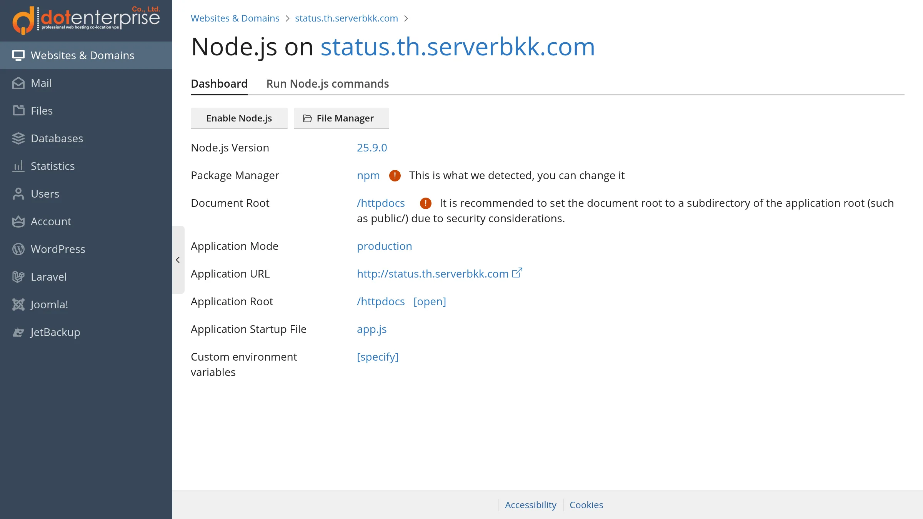The image size is (923, 519).
Task: Click the Databases stack icon
Action: 18,138
